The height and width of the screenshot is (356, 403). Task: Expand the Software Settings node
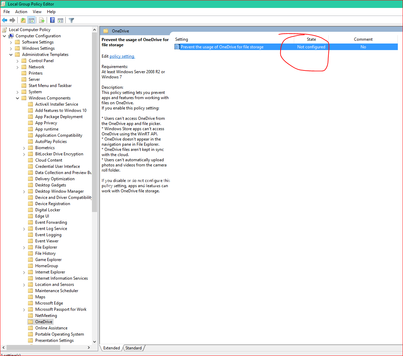11,42
